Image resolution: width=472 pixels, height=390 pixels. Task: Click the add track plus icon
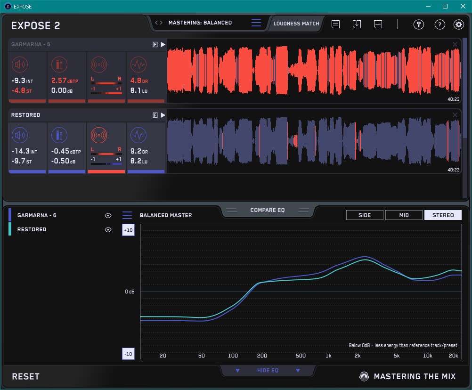378,24
